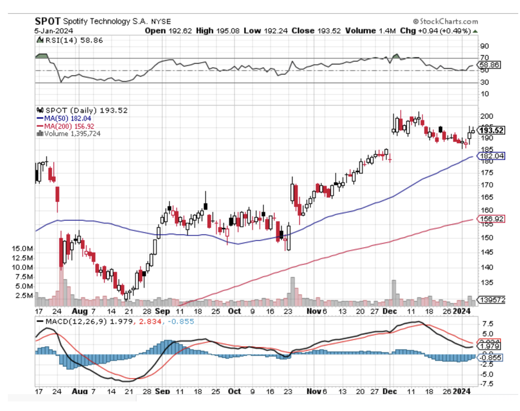Viewport: 520px width, 411px height.
Task: Select the SPOT ticker symbol heading
Action: coord(48,21)
